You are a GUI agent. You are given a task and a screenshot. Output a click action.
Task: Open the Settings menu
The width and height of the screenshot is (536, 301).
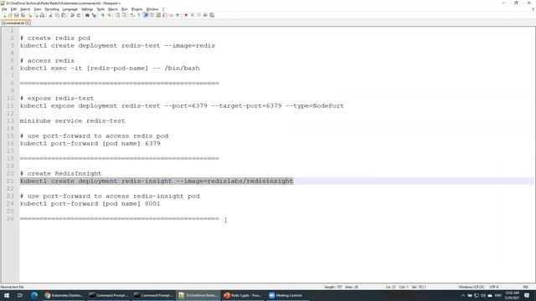(x=87, y=9)
